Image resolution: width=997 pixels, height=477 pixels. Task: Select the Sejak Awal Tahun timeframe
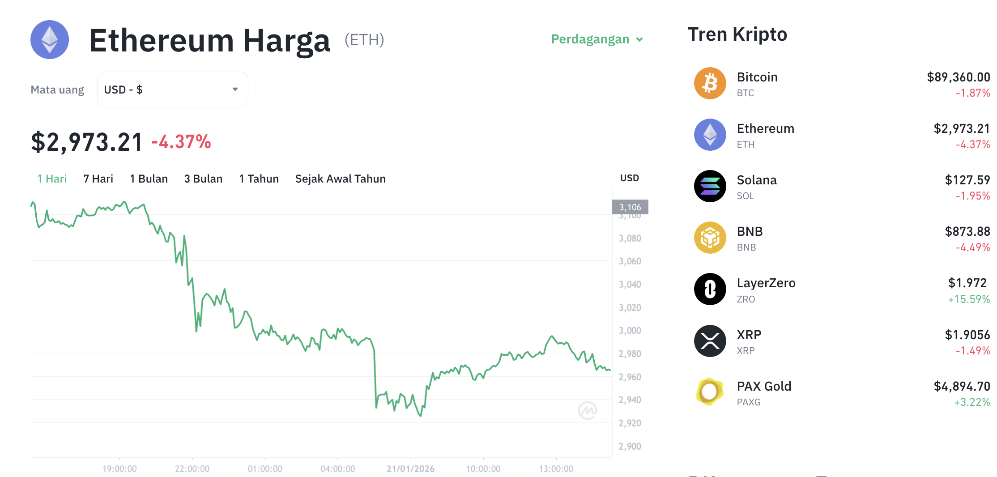(340, 179)
